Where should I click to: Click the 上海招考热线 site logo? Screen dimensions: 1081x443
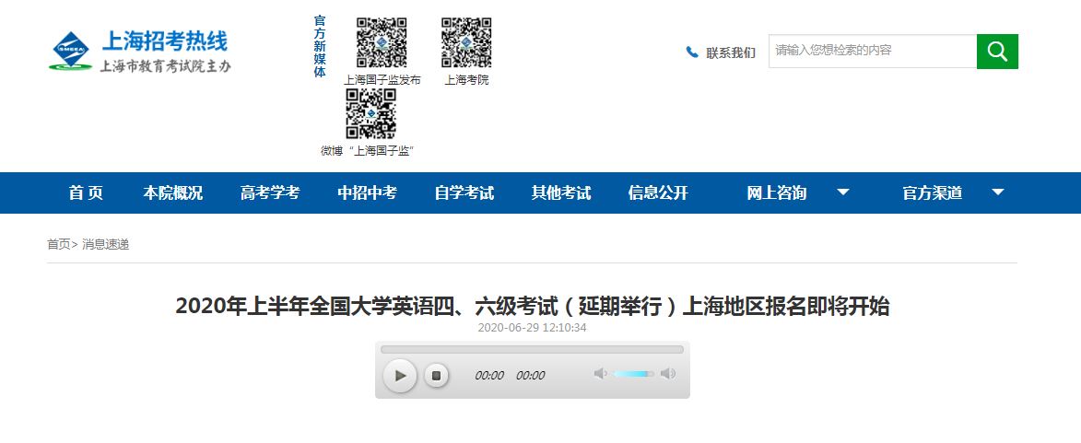[x=140, y=52]
